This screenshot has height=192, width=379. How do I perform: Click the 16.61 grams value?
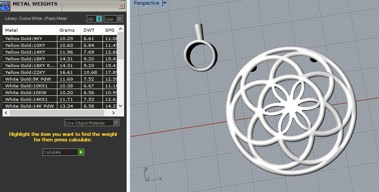pyautogui.click(x=66, y=72)
